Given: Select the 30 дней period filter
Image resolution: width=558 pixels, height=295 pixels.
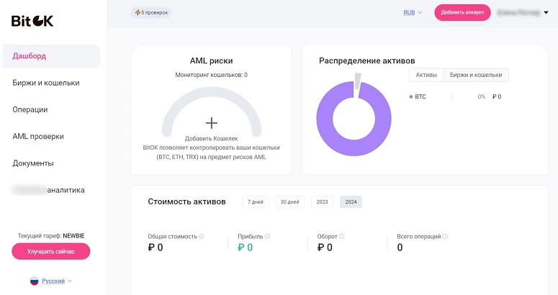Looking at the screenshot, I should point(289,202).
